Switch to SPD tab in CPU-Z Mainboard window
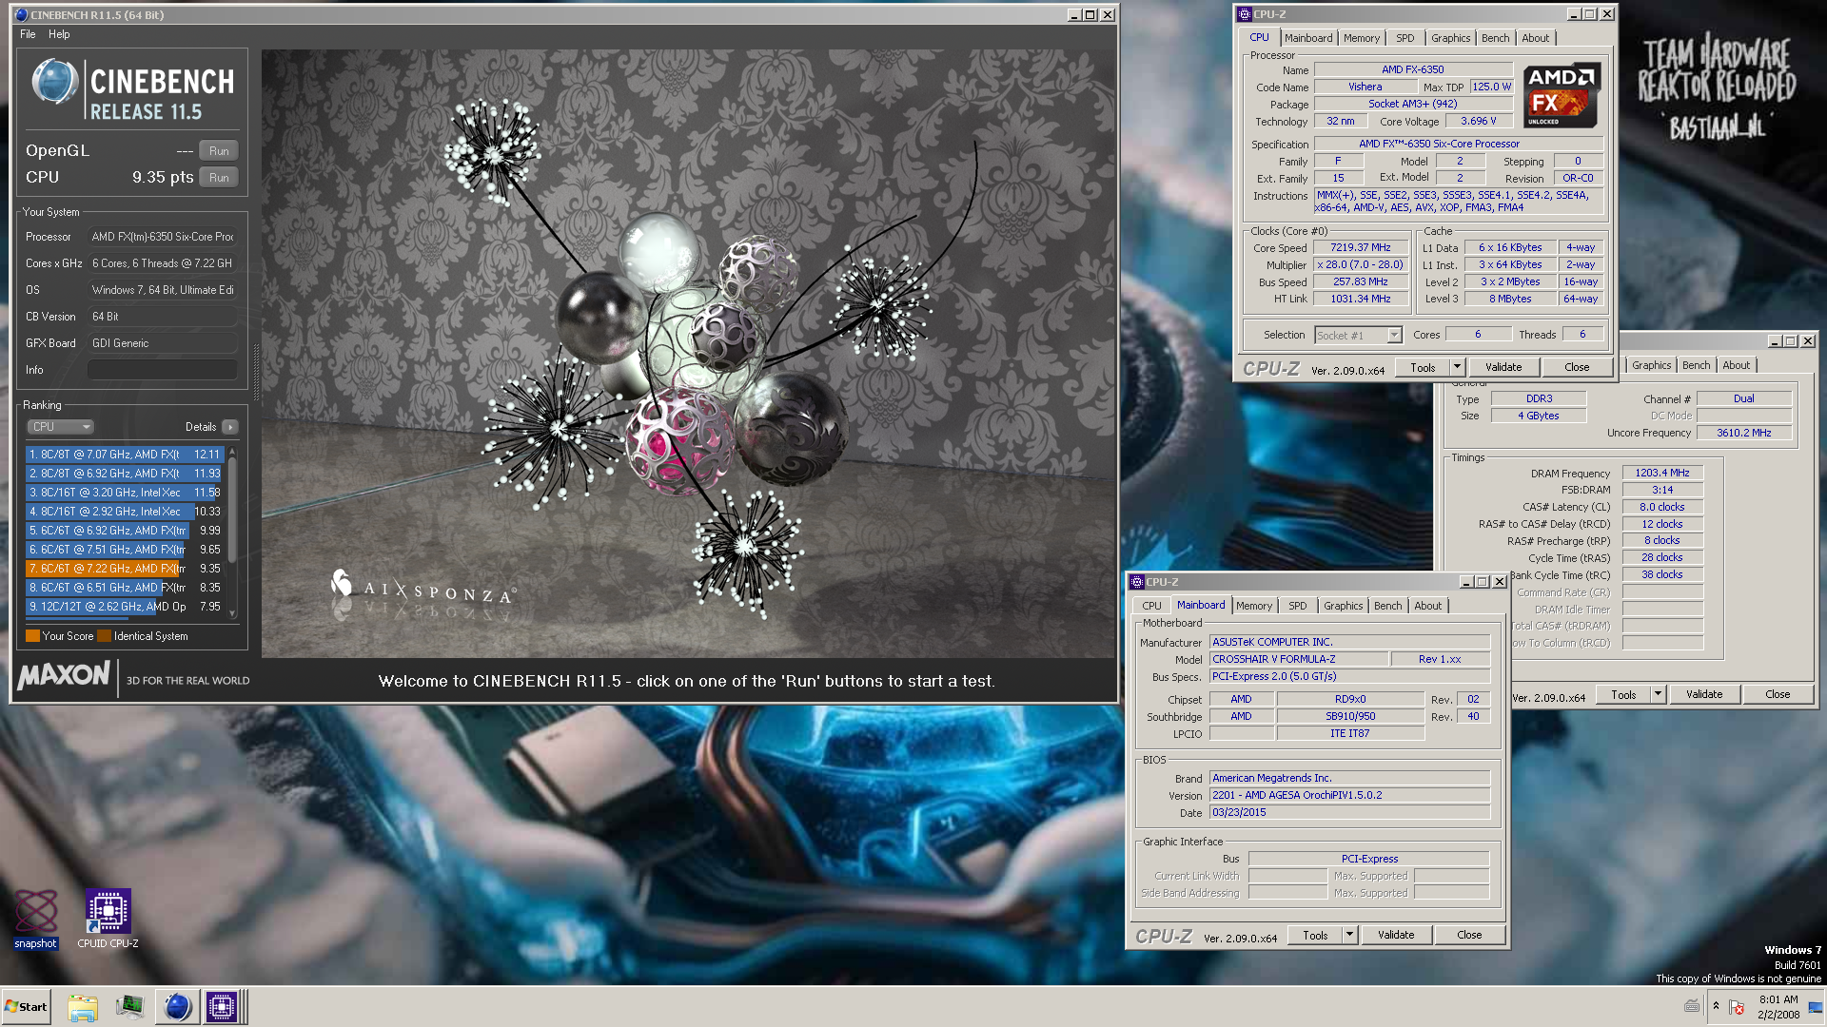The height and width of the screenshot is (1027, 1827). [x=1298, y=606]
